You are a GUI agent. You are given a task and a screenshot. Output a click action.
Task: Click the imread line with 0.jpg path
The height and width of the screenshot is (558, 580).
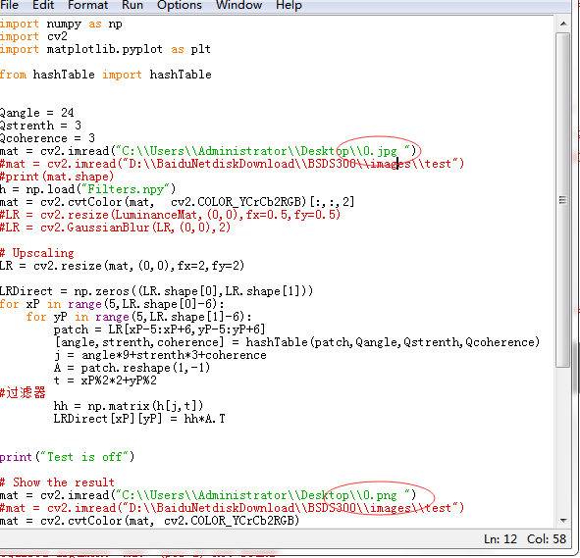click(208, 151)
